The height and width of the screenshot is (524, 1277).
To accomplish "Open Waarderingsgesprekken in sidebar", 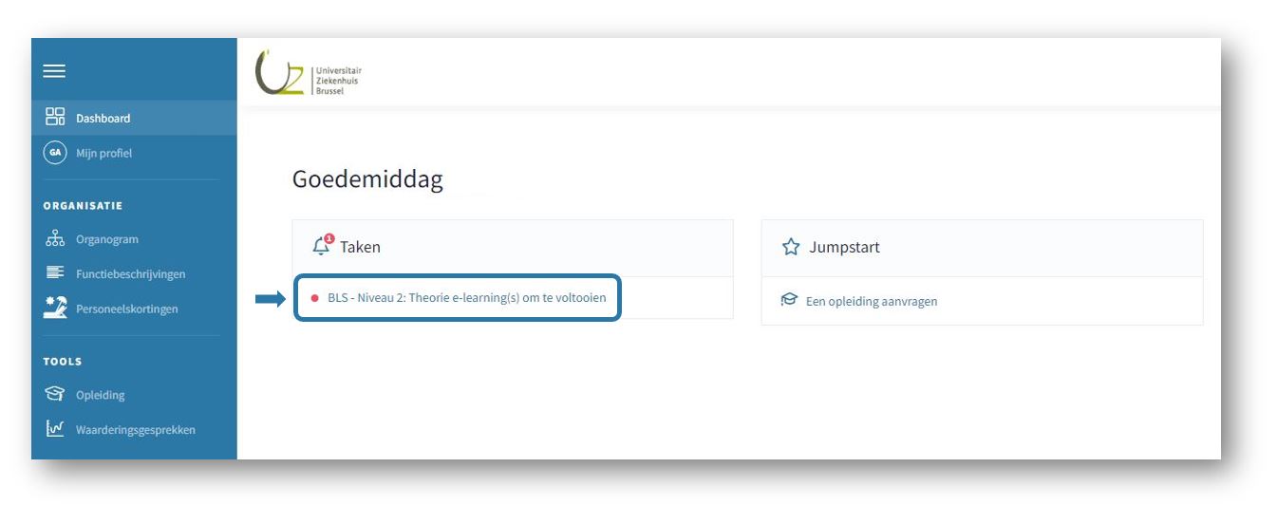I will pyautogui.click(x=135, y=430).
